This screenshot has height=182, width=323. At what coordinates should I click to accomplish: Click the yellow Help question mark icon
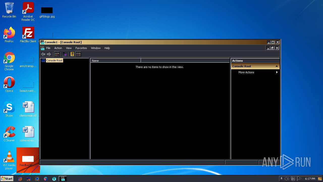[x=72, y=54]
